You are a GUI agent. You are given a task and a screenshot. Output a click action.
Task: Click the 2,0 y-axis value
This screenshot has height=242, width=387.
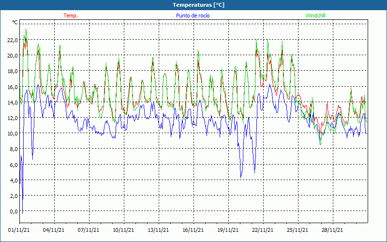click(x=14, y=196)
